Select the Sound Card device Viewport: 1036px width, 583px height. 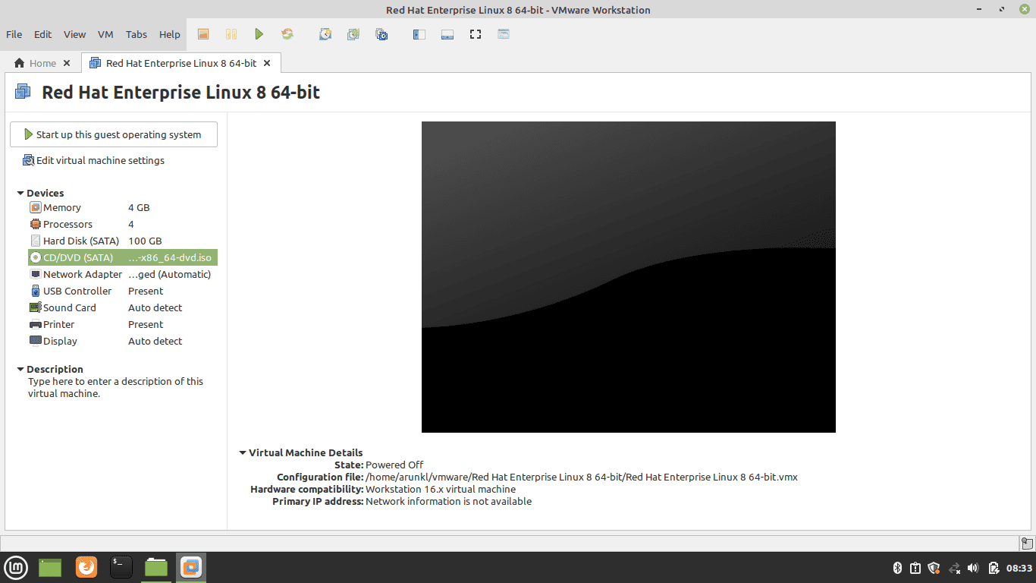[x=123, y=307]
